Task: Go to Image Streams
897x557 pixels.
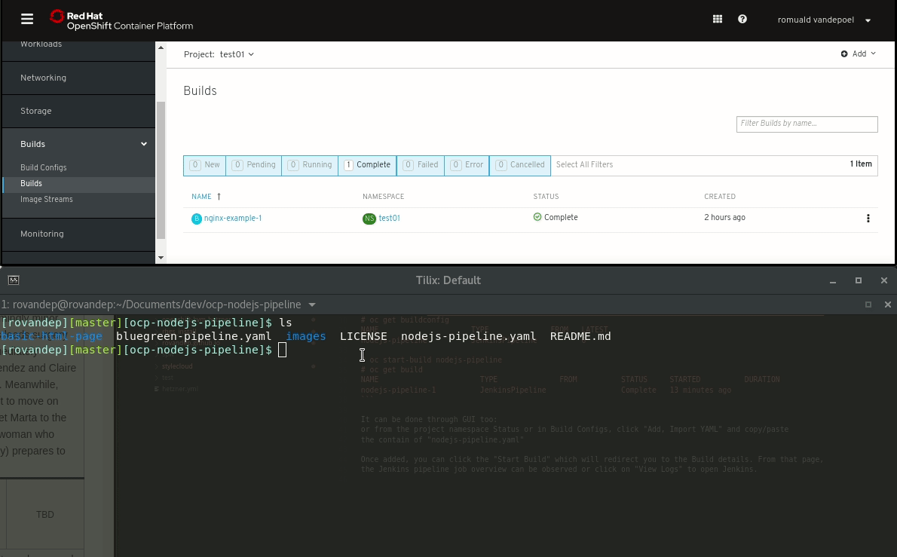Action: tap(46, 200)
